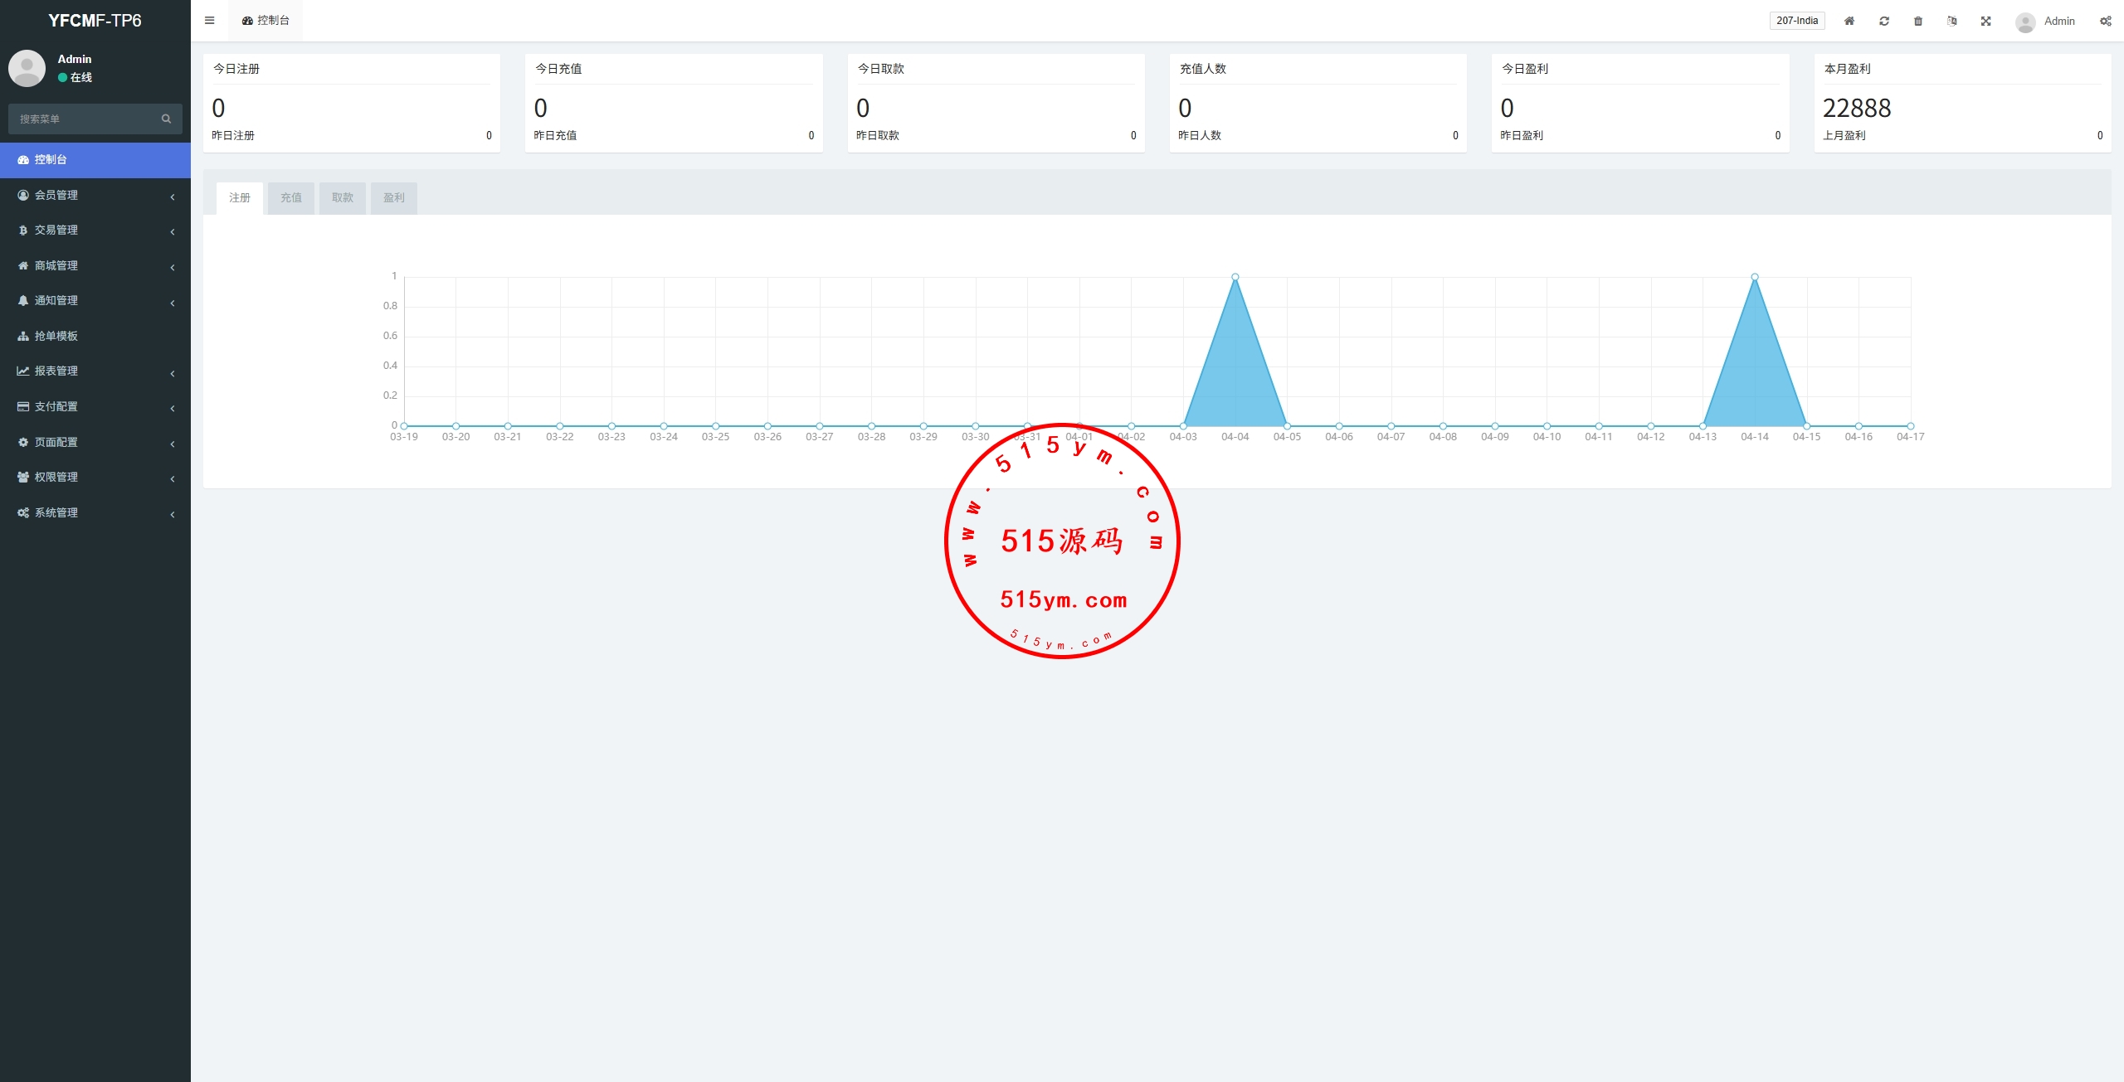
Task: Switch to the 充值 chart tab
Action: [291, 198]
